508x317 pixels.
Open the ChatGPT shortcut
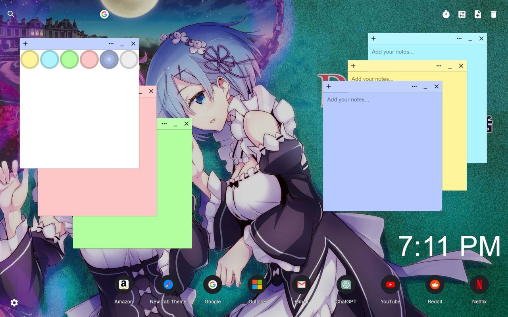(346, 285)
